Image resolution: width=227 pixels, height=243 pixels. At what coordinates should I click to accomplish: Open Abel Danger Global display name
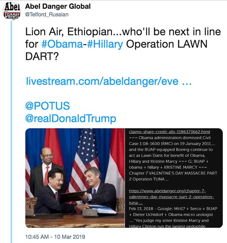tap(58, 6)
